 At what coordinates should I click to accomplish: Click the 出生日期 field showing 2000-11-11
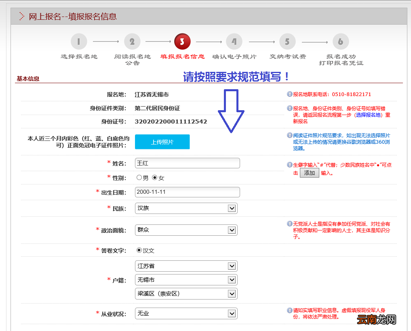188,192
